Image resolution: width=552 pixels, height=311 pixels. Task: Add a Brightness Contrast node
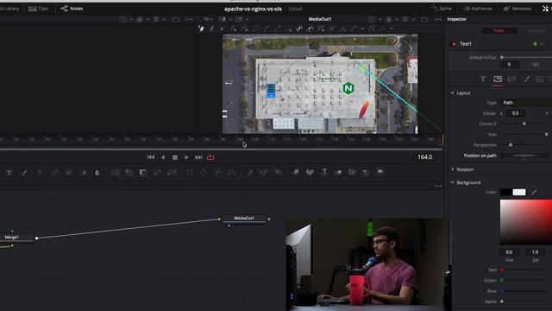(x=84, y=173)
